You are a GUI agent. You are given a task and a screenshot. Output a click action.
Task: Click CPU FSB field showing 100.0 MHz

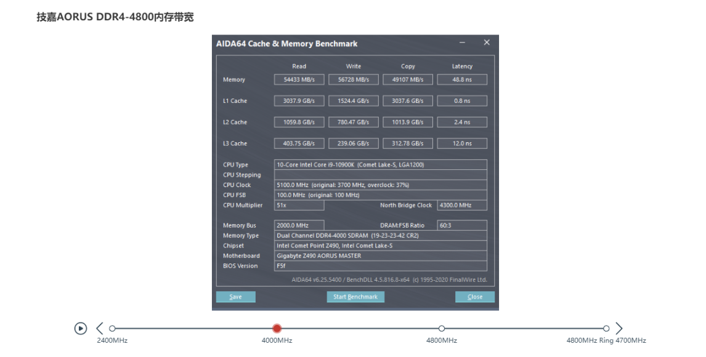pos(381,195)
